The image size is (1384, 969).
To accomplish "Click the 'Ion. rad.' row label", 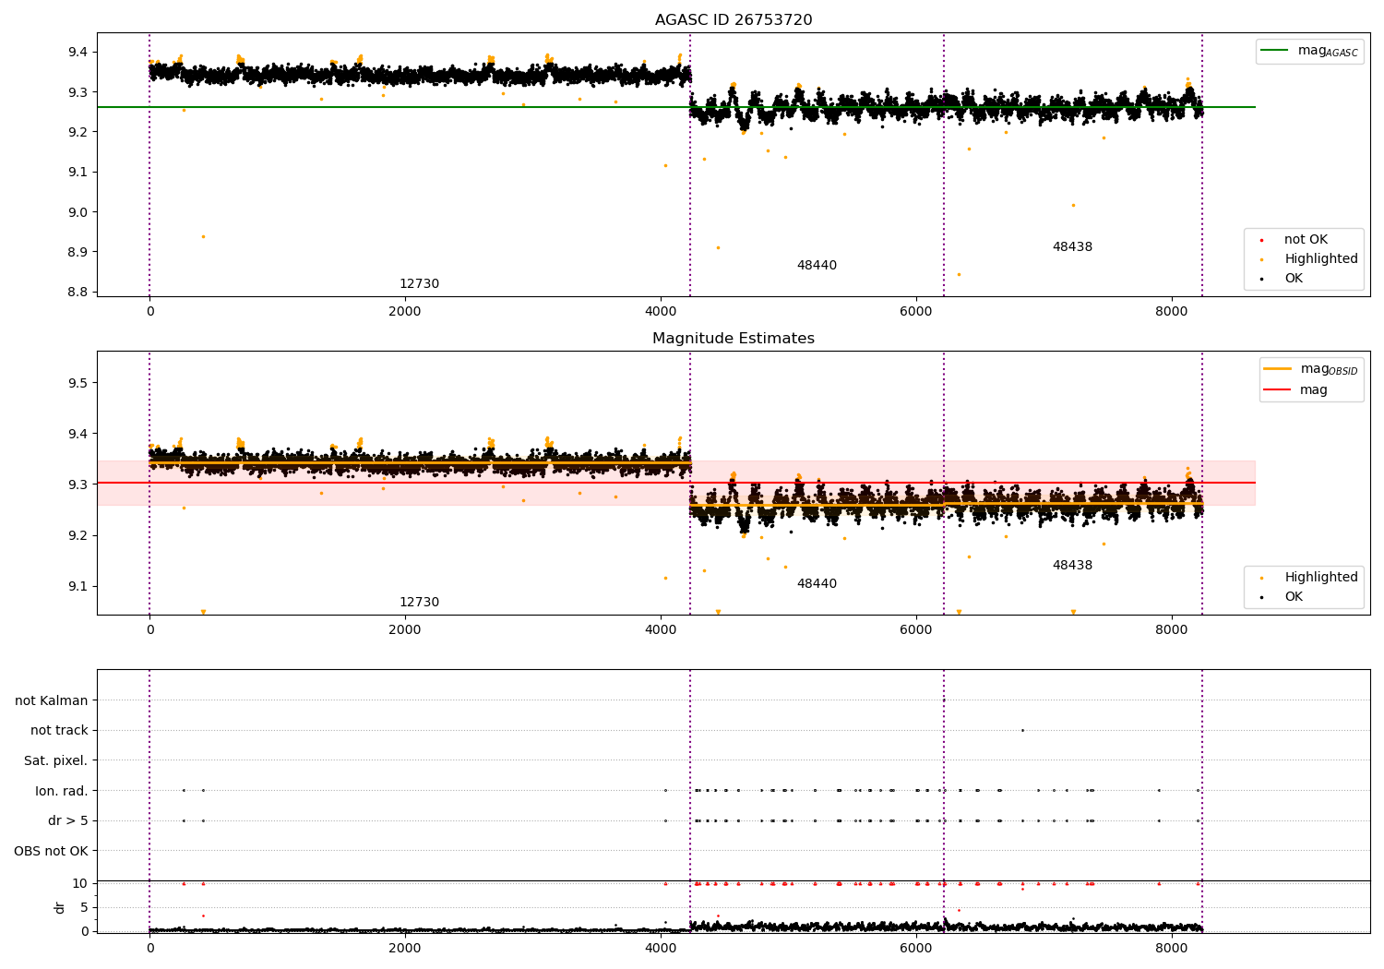I will (x=62, y=791).
